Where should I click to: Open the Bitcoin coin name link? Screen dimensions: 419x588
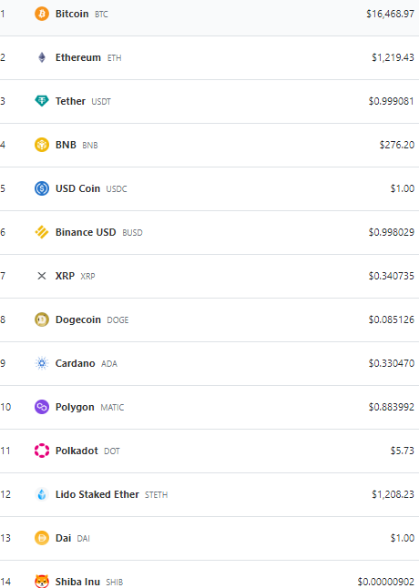[x=72, y=14]
